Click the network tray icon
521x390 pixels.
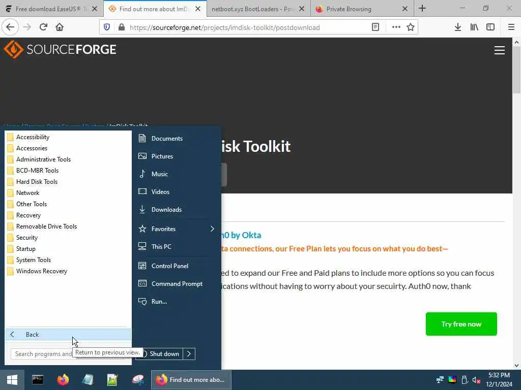[x=440, y=380]
